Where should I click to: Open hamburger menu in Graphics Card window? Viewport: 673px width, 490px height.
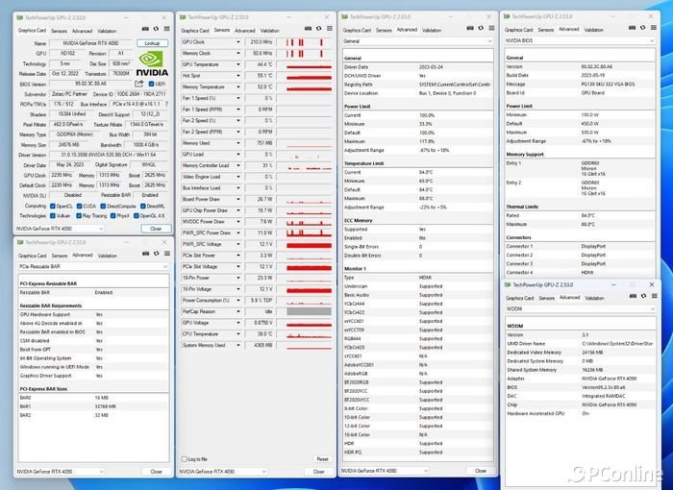pos(167,29)
